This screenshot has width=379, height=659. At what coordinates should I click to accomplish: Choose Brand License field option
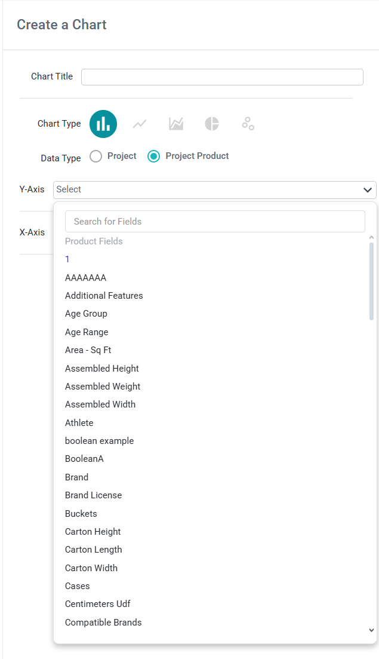[x=94, y=495]
